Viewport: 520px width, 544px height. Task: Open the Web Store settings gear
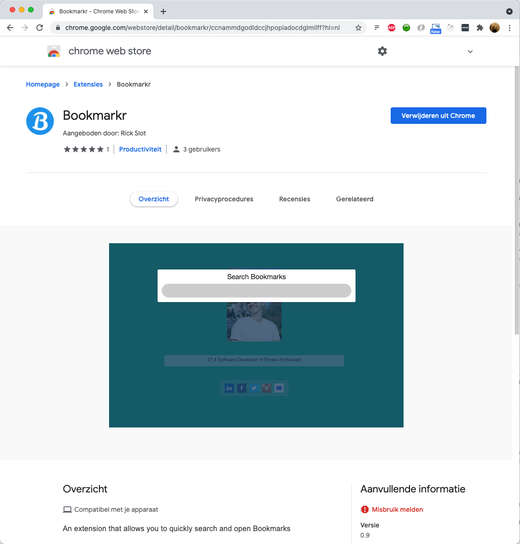click(x=382, y=51)
